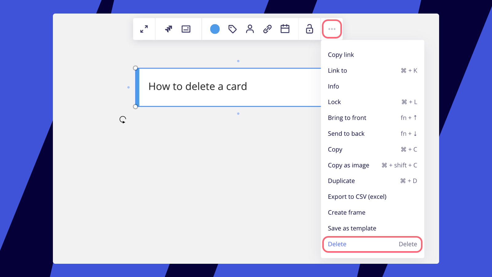Choose Bring to front option
Viewport: 492px width, 277px height.
347,118
